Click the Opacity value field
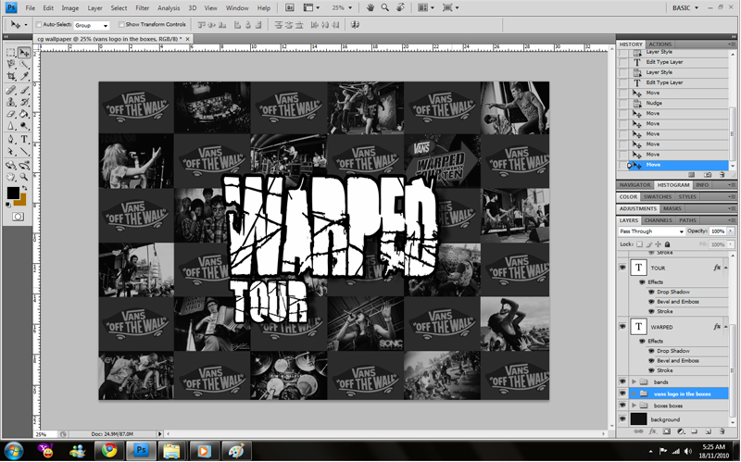The image size is (741, 462). (717, 231)
